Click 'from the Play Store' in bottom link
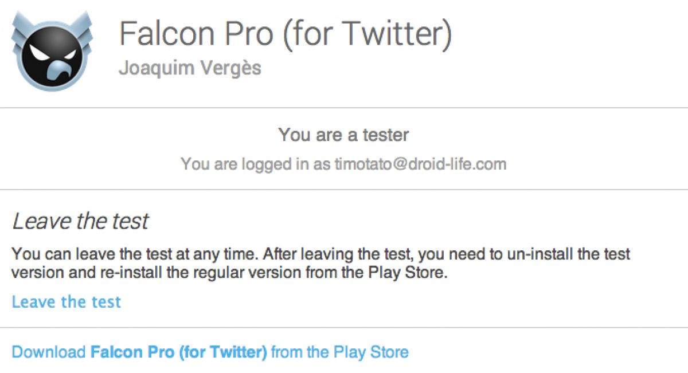Screen dimensions: 688x373 pyautogui.click(x=340, y=352)
